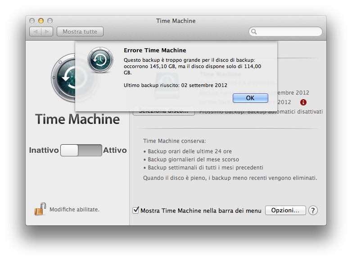Viewport: 352px width, 261px height.
Task: Click the forward navigation arrow
Action: 48,32
